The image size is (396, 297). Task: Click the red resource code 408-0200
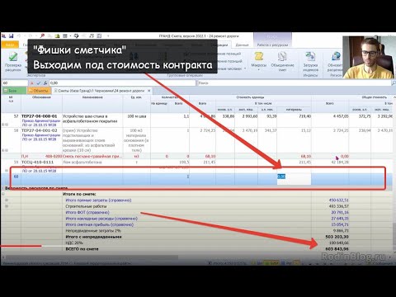(54, 156)
